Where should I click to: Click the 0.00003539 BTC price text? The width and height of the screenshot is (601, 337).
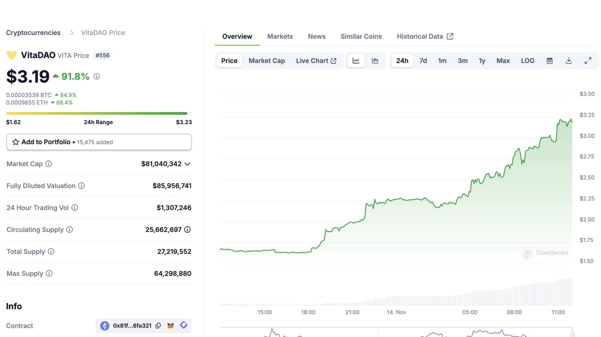click(x=29, y=95)
